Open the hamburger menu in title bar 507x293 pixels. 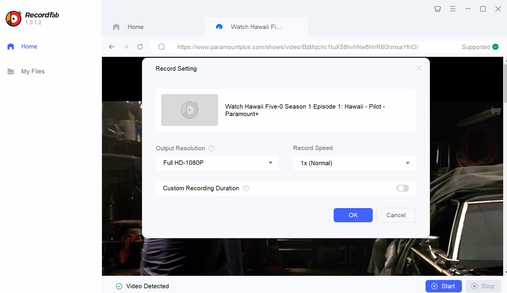pyautogui.click(x=453, y=9)
